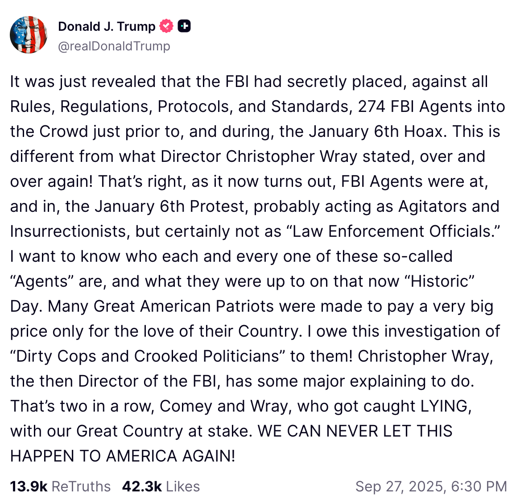Click the black plus badge icon
520x503 pixels.
coord(184,26)
